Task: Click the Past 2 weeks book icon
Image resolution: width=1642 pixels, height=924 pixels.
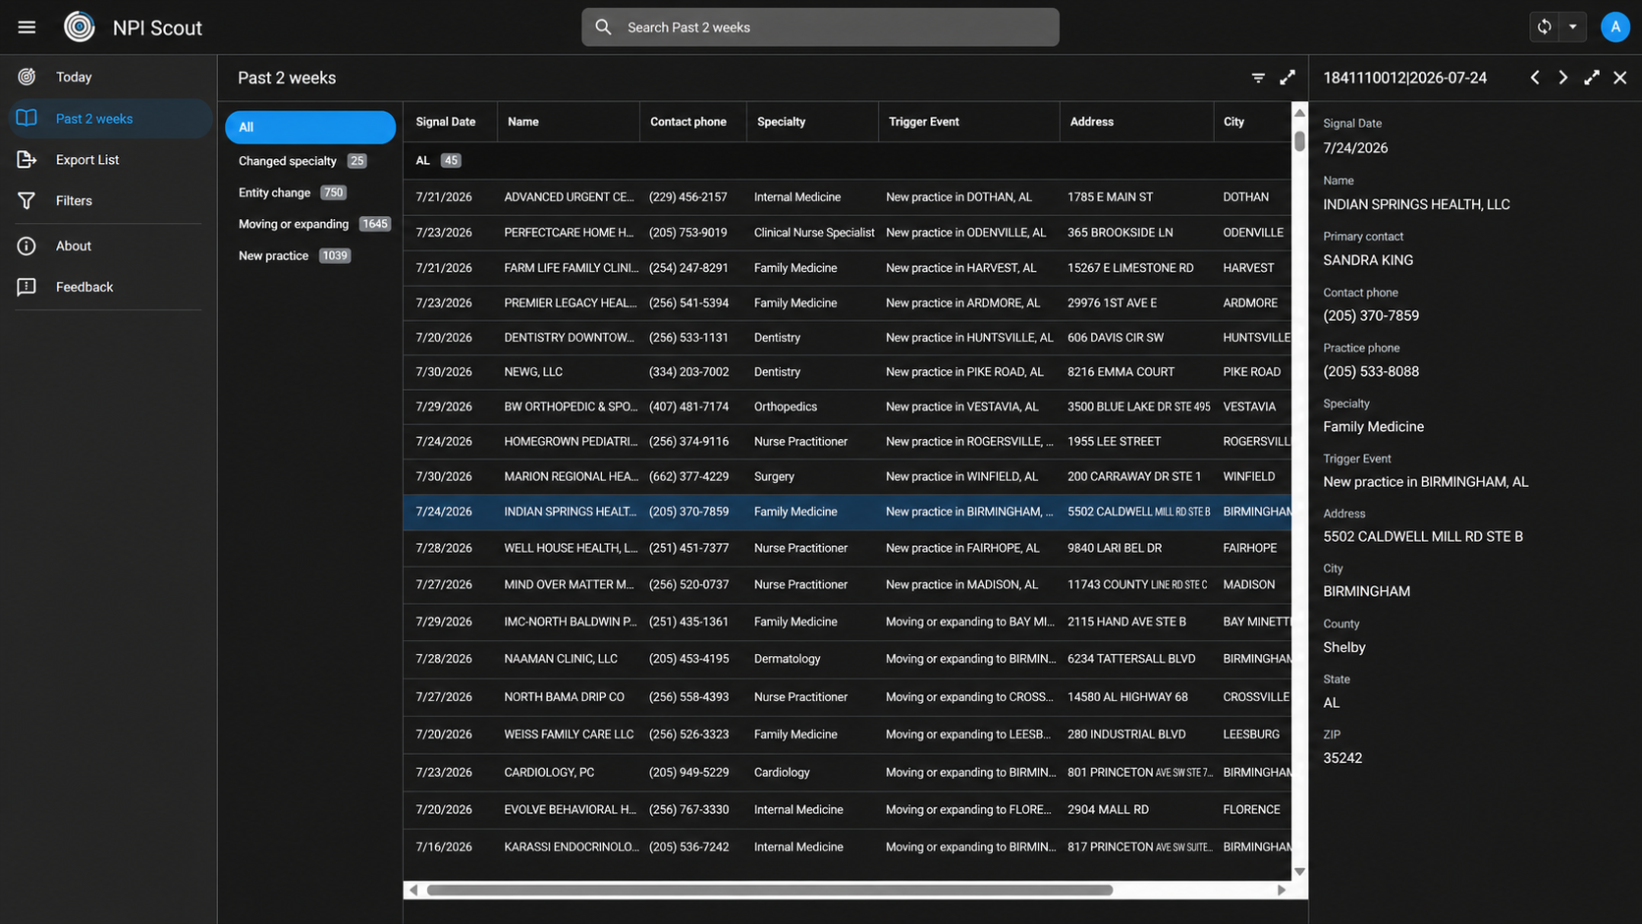Action: [x=27, y=118]
